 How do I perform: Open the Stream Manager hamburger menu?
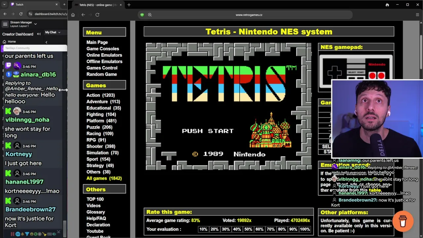(5, 24)
